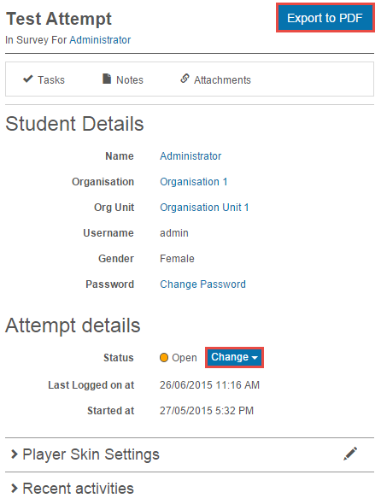
Task: Click the Change Password link
Action: (x=202, y=284)
